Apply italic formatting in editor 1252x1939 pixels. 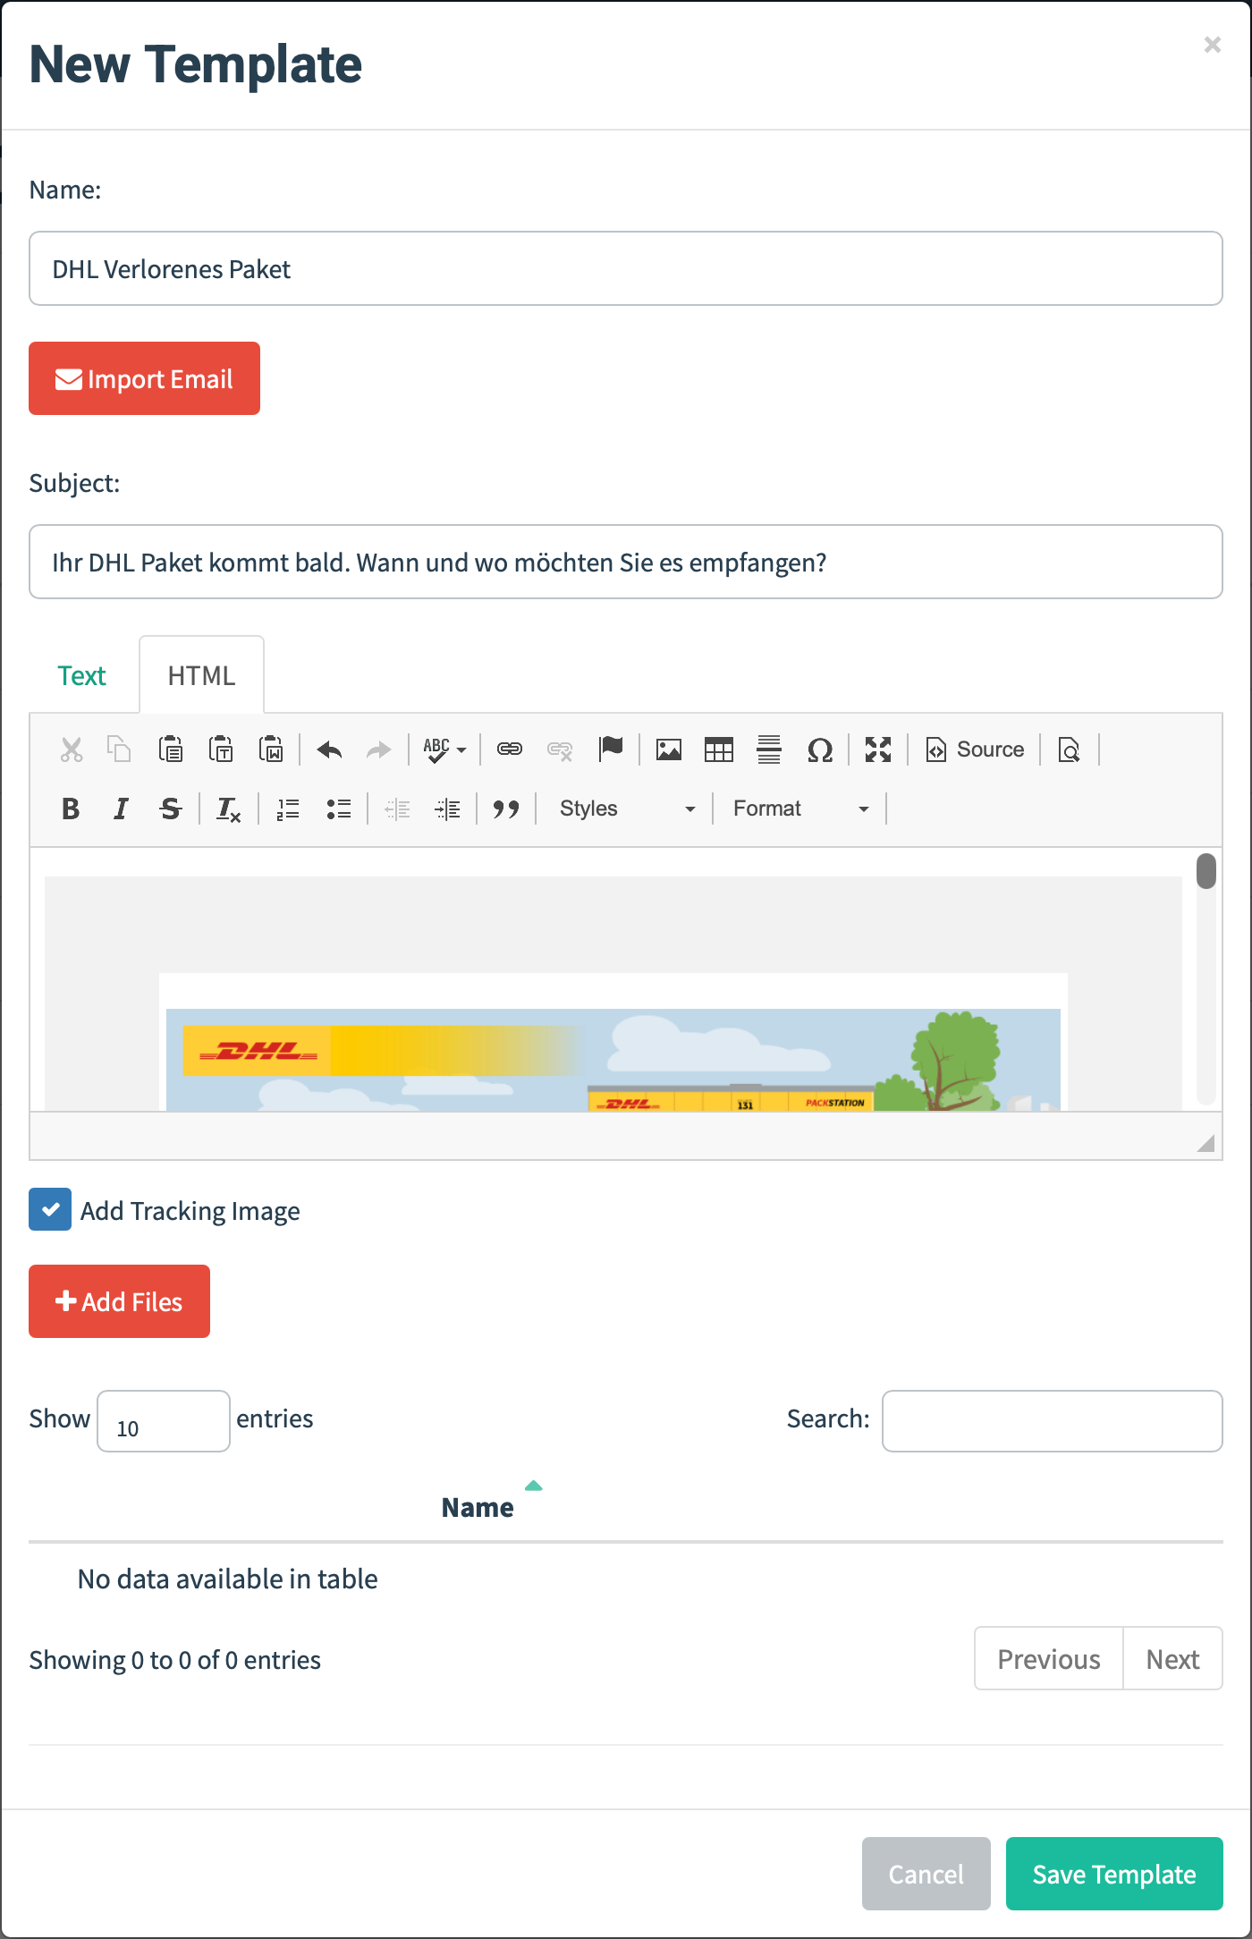121,809
